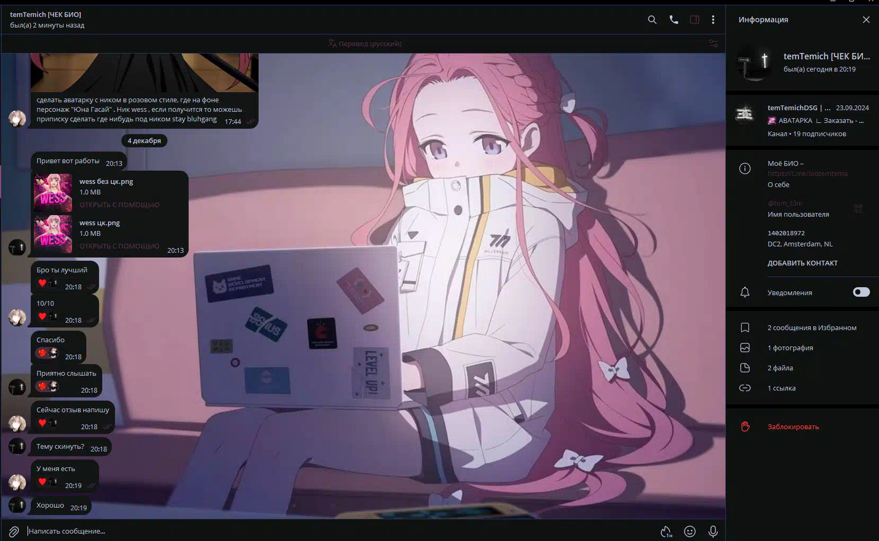
Task: Open ОТКРЫТЬ С ПОМОЩЬЮ for wess без цк.png
Action: (119, 205)
